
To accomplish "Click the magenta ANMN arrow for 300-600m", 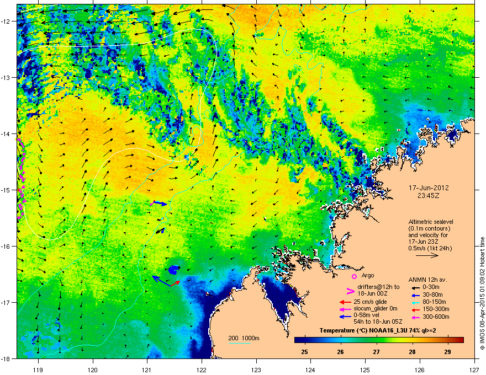I will [x=415, y=317].
